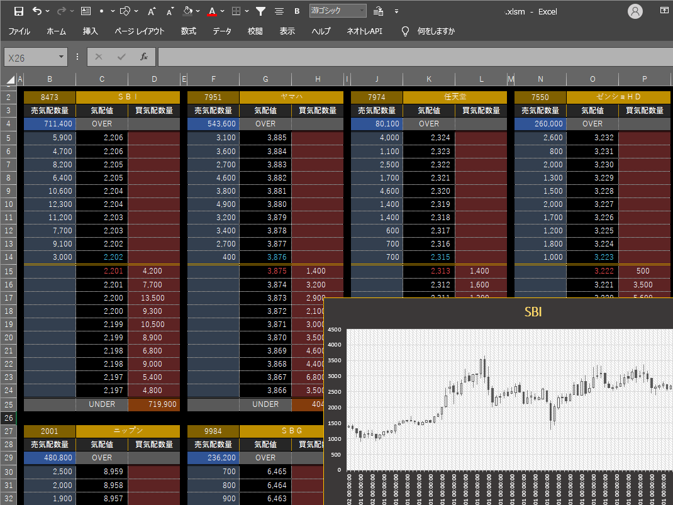Open the ネオトレAPI tab
673x505 pixels.
(x=364, y=31)
